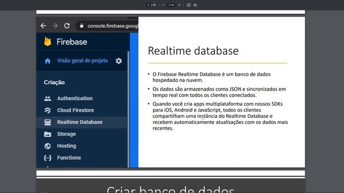The width and height of the screenshot is (344, 193).
Task: Click the padlock icon in address bar
Action: coord(82,26)
